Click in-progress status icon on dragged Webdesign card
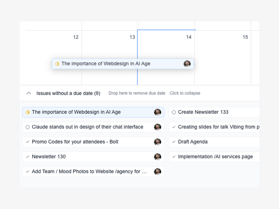This screenshot has height=209, width=279. tap(57, 64)
